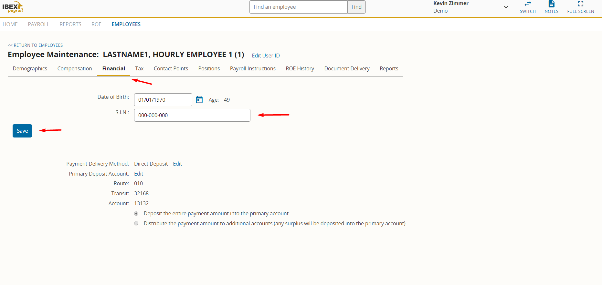
Task: Open the Payroll Instructions tab
Action: (253, 68)
